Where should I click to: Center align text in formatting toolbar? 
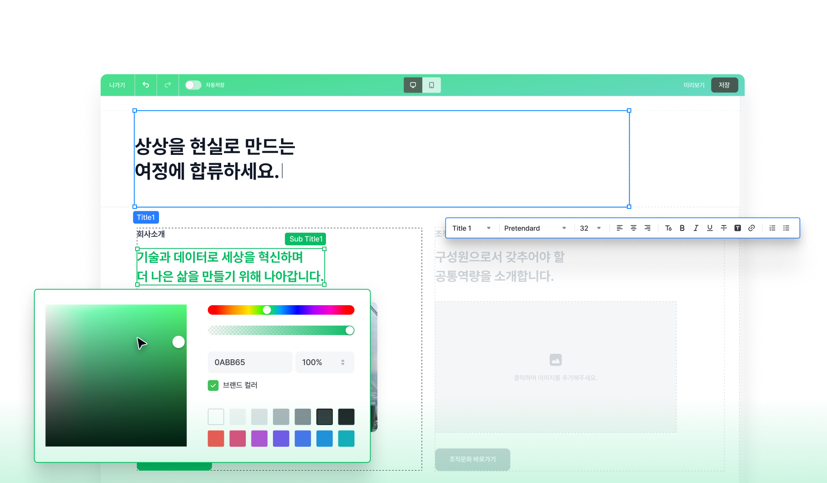coord(633,228)
